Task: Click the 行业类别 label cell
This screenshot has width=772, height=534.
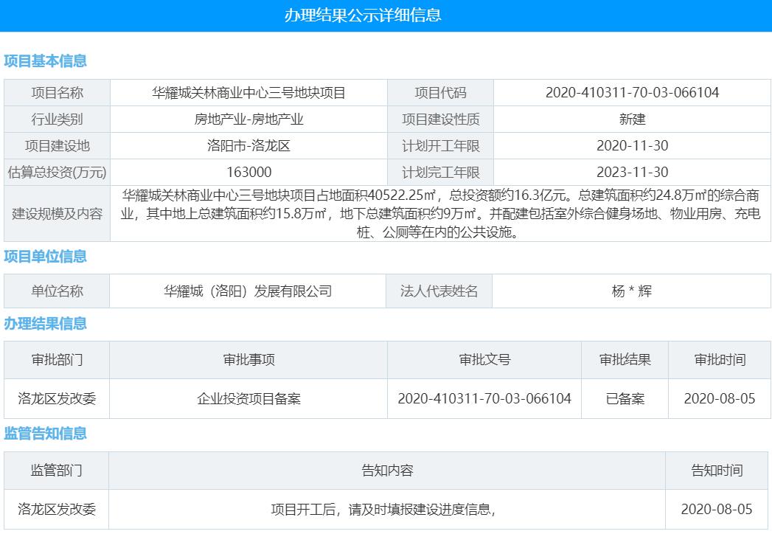Action: click(57, 117)
